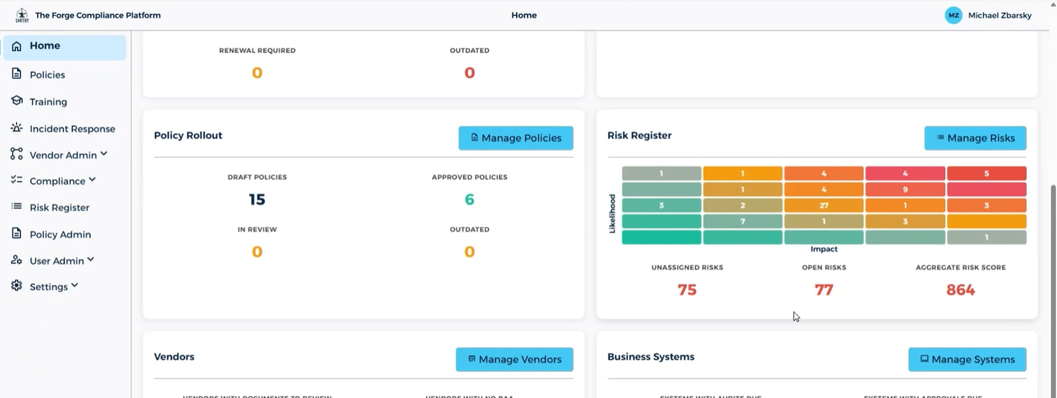Open the Training menu item
The image size is (1057, 398).
click(49, 102)
